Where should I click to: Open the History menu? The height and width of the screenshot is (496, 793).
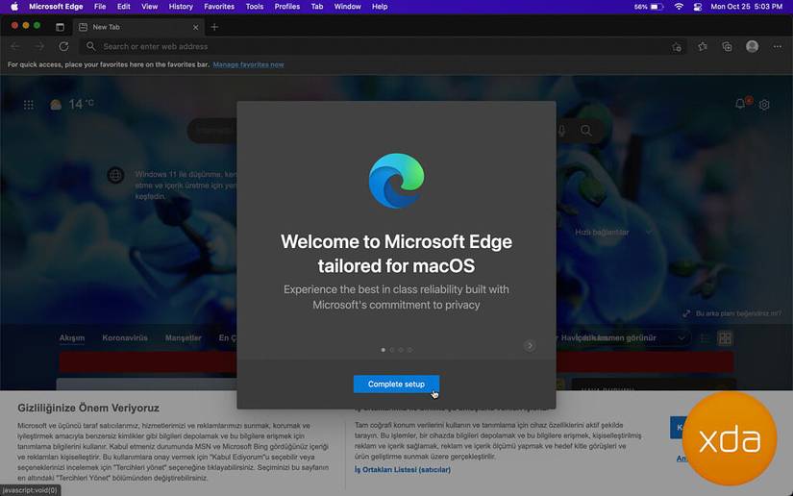tap(181, 7)
